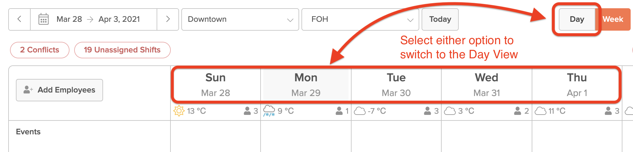Click the next week arrow

(x=168, y=19)
